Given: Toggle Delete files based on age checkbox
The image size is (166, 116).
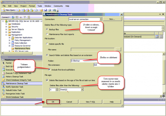Looking at the screenshot, I should click(47, 80).
